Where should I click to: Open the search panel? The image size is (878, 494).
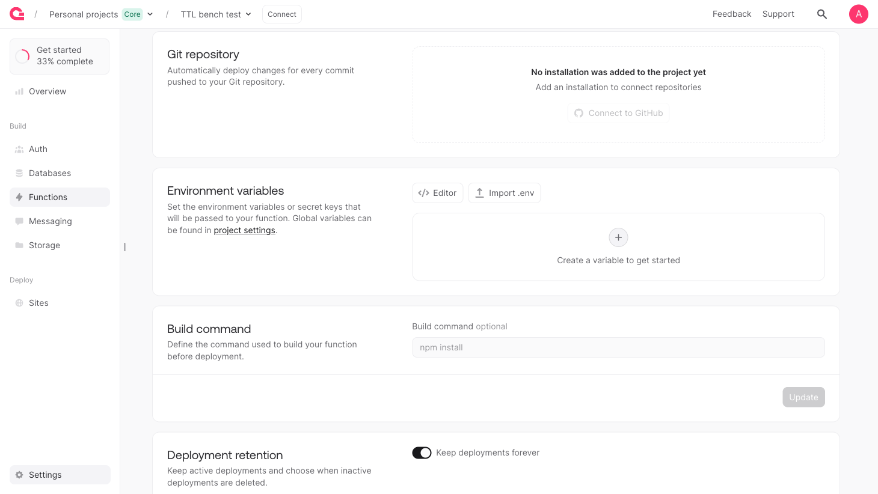(822, 14)
